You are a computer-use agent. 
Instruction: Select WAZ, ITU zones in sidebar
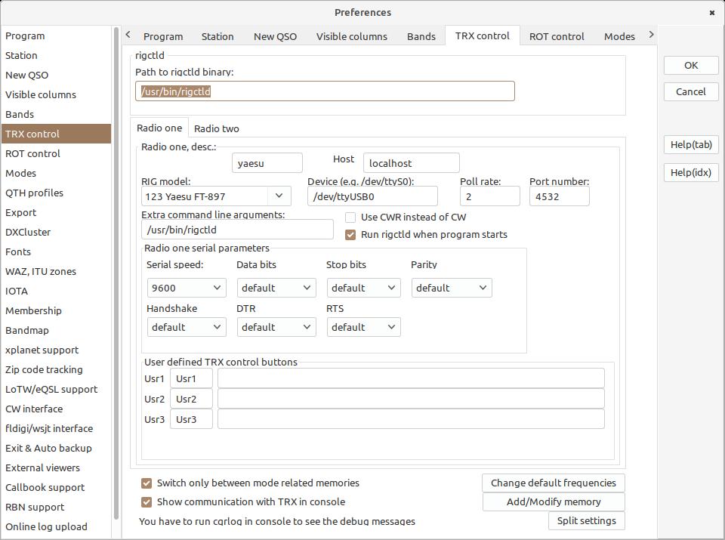56,271
